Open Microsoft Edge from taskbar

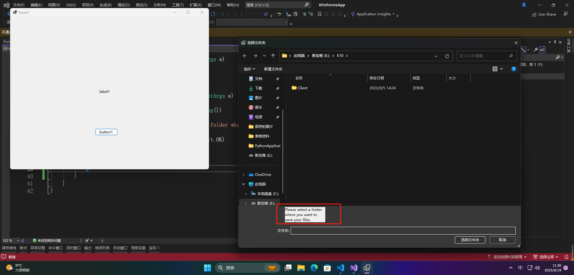point(314,268)
